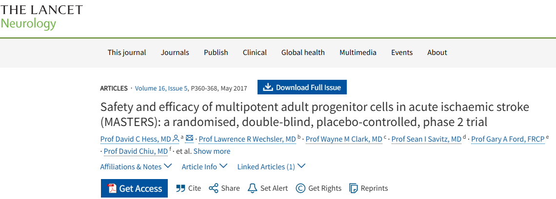Show more authors in the list
This screenshot has width=556, height=199.
pos(212,151)
